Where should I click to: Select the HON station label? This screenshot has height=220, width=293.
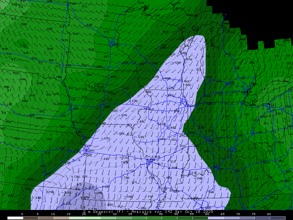(x=50, y=49)
